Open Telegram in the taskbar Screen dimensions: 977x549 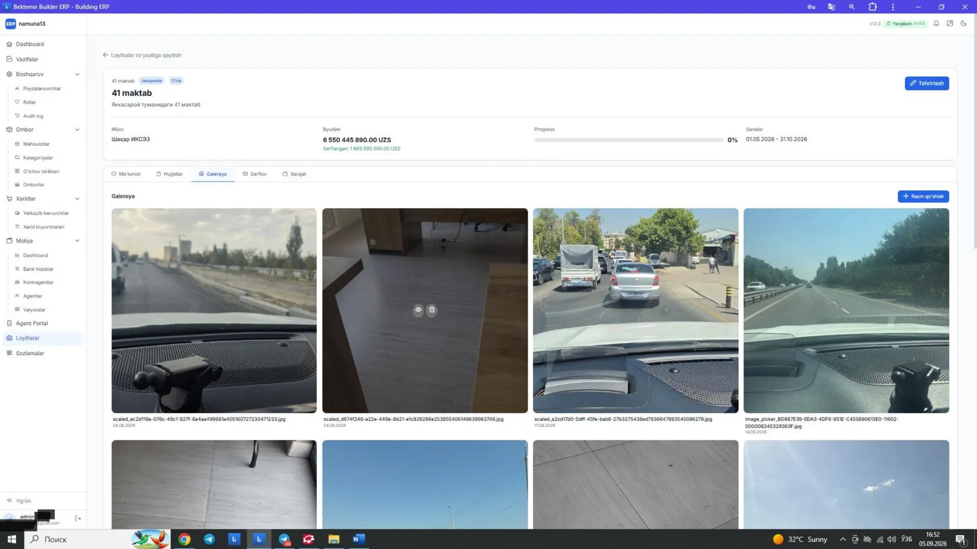coord(209,539)
